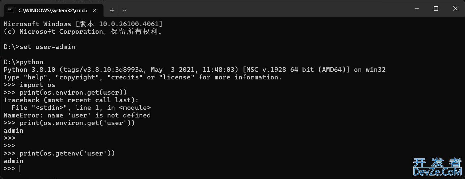This screenshot has width=465, height=179.
Task: Minimize the terminal window
Action: tap(417, 9)
